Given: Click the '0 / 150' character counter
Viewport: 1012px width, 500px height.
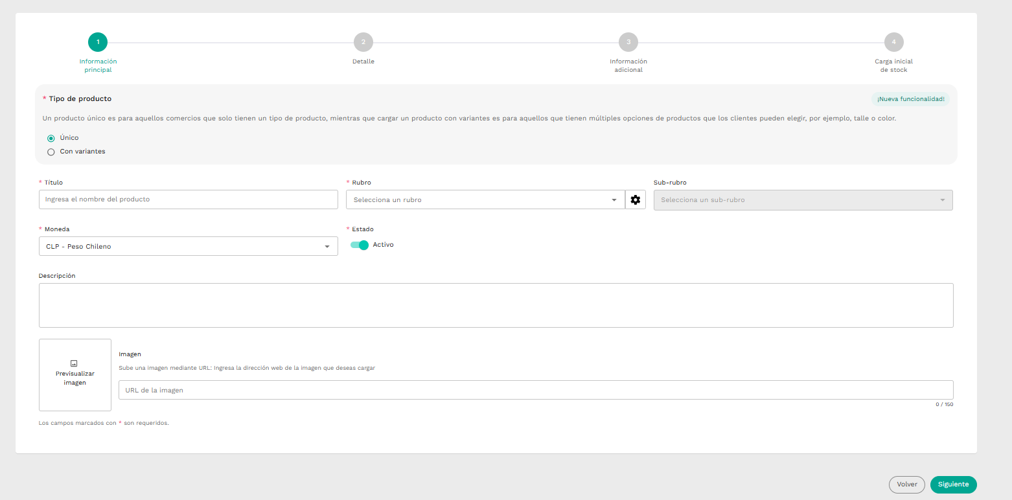Looking at the screenshot, I should coord(944,404).
